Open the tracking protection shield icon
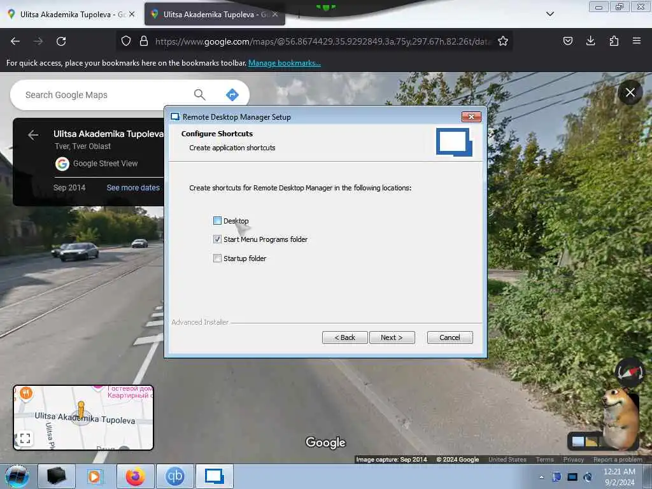This screenshot has width=652, height=489. 126,41
